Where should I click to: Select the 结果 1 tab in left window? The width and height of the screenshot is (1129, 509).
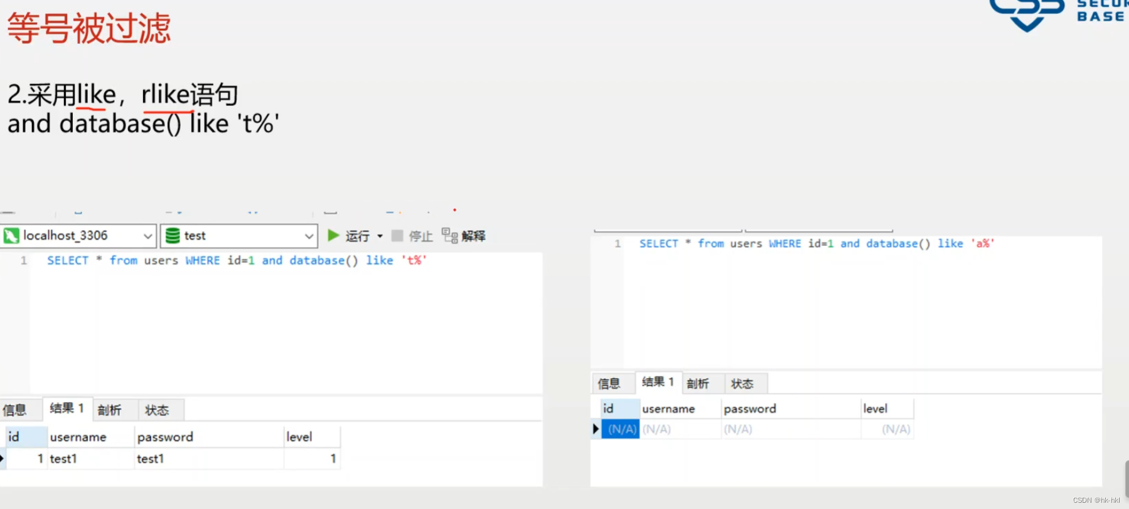(x=67, y=409)
